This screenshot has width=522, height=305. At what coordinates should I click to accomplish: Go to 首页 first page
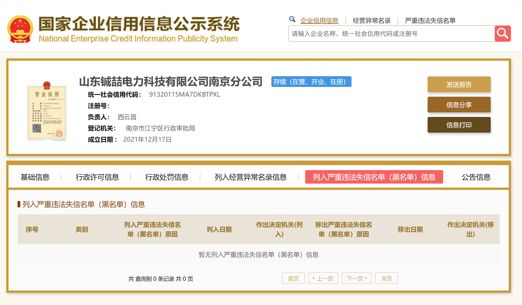(293, 278)
